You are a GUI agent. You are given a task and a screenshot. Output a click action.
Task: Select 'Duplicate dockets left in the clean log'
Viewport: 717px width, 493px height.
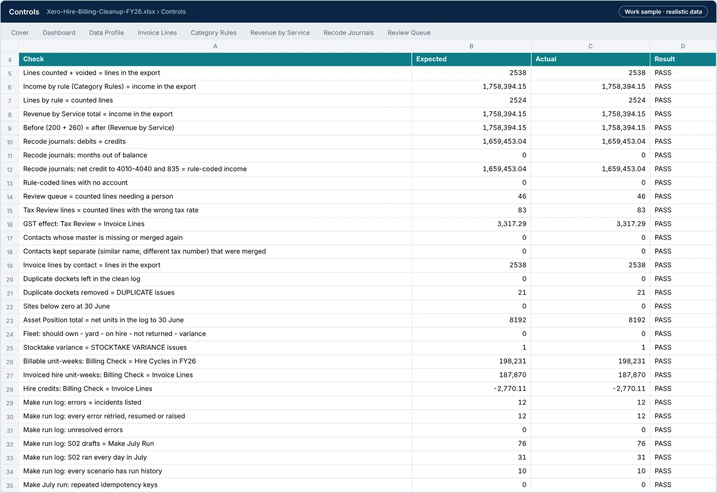click(215, 279)
